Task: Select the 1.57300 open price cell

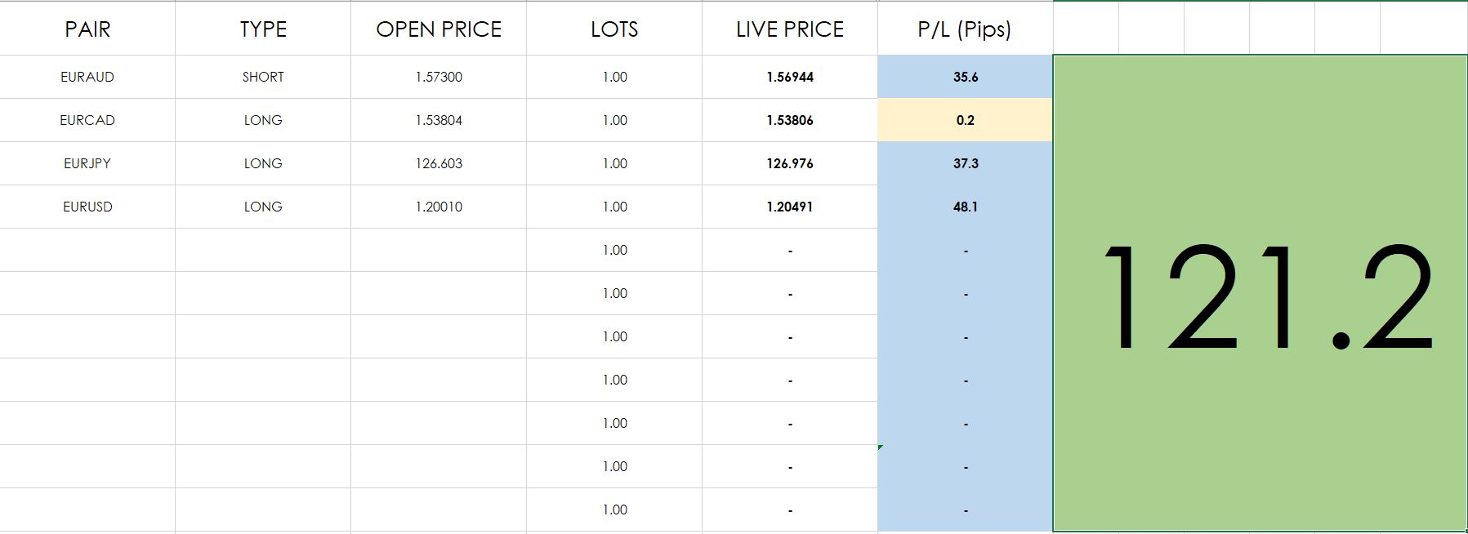Action: point(439,77)
